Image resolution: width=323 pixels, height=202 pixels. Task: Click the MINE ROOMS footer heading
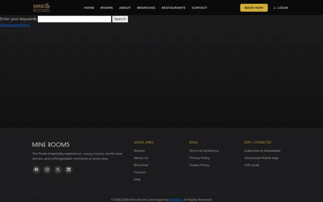click(x=51, y=144)
